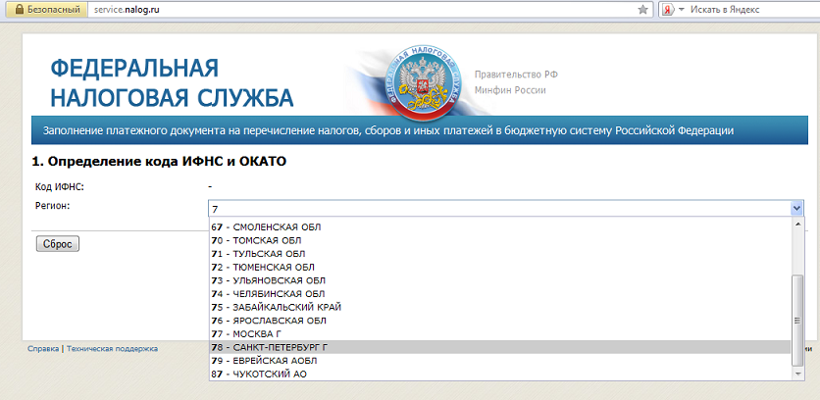This screenshot has height=400, width=820.
Task: Choose 72 - ТЮМЕНСКАЯ ОБЛ option
Action: 499,268
